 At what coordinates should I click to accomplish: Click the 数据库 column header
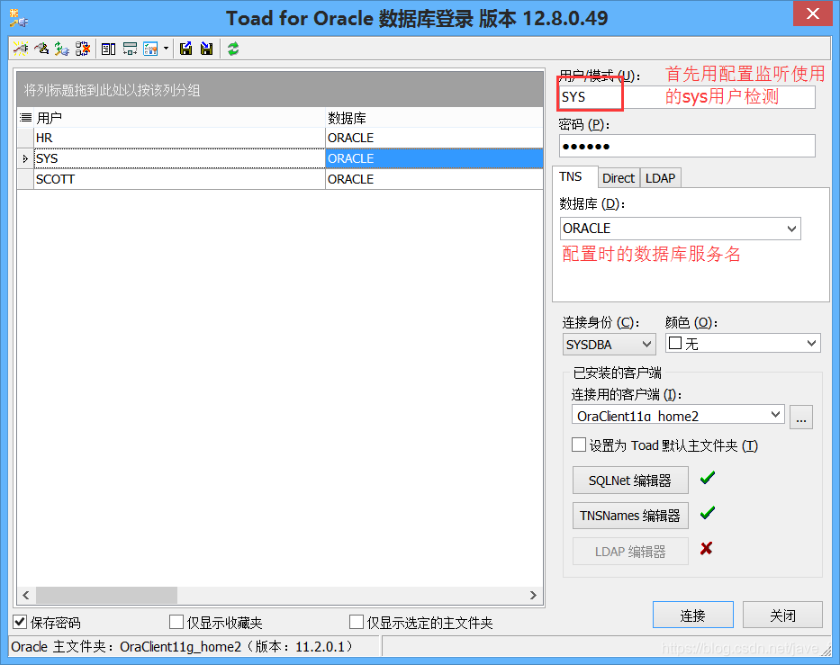coord(434,117)
